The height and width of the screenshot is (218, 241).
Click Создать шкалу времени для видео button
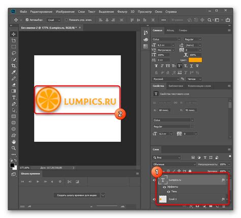coord(77,195)
